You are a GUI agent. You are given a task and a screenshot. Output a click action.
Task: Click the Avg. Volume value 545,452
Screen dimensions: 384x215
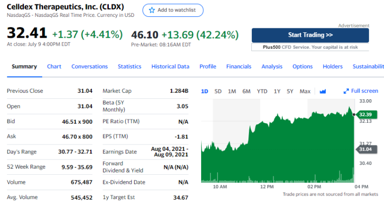click(x=81, y=198)
